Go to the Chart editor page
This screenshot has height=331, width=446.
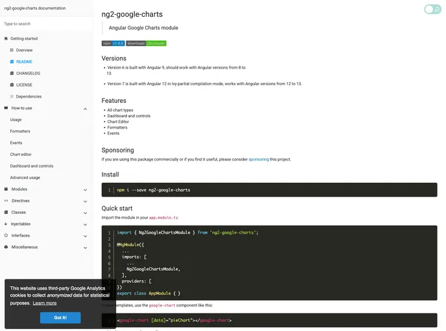[x=21, y=155]
